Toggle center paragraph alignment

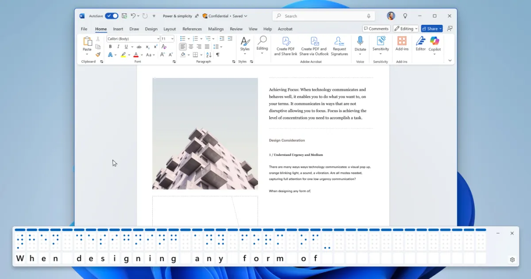tap(190, 46)
